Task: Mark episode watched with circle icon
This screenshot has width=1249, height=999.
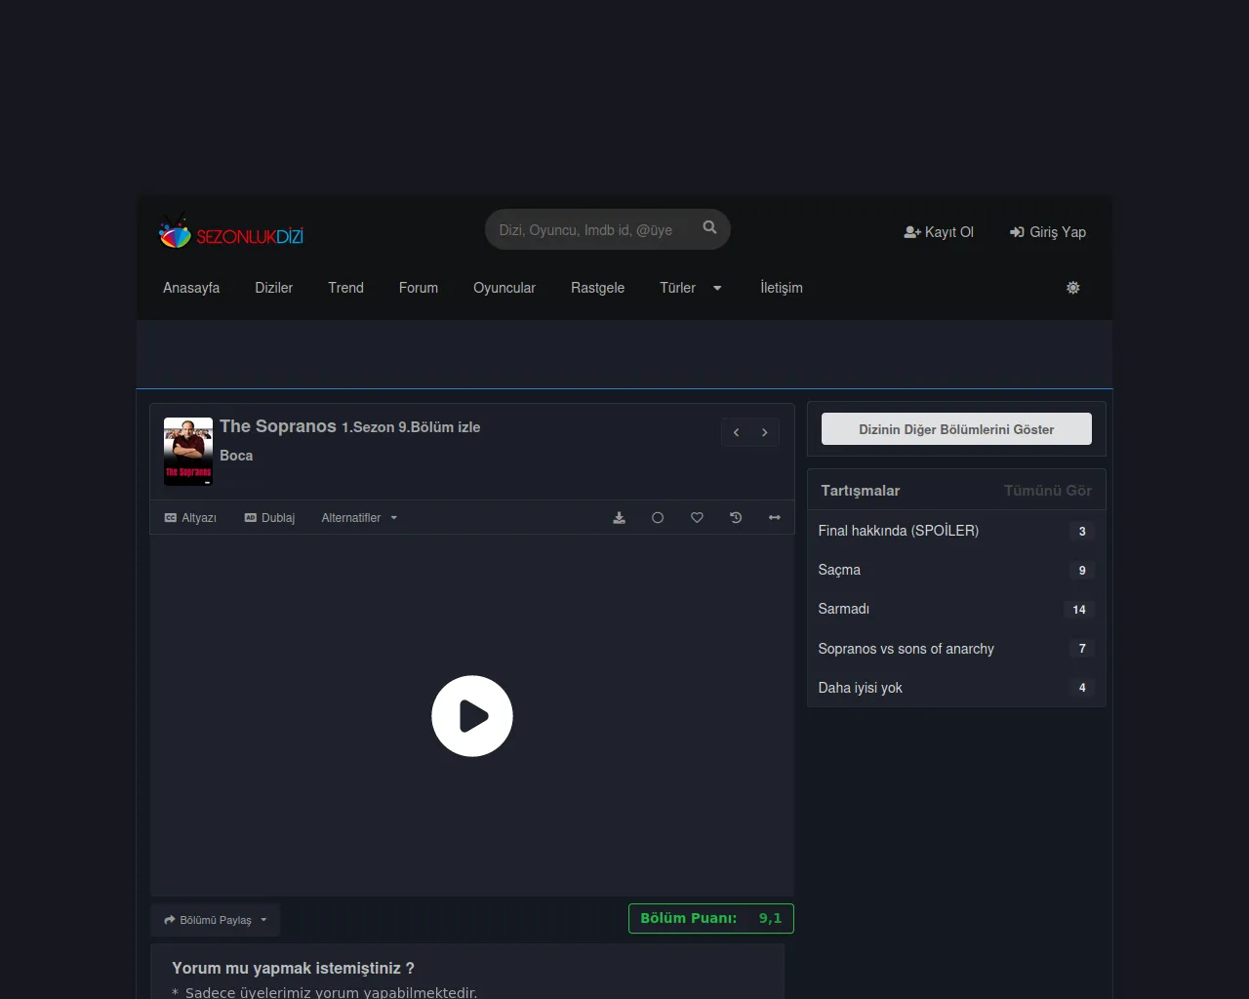Action: 658,518
